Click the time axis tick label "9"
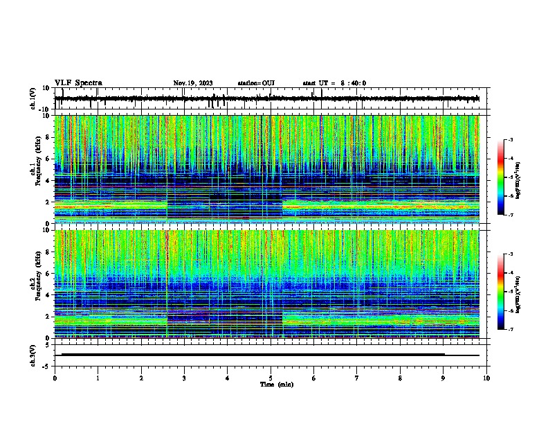Viewport: 548px width, 424px height. (x=443, y=378)
